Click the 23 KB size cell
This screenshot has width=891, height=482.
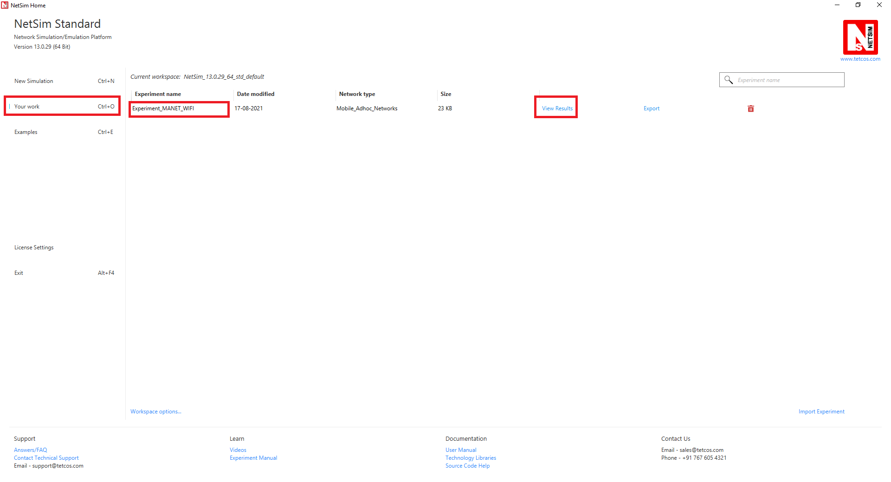coord(445,108)
